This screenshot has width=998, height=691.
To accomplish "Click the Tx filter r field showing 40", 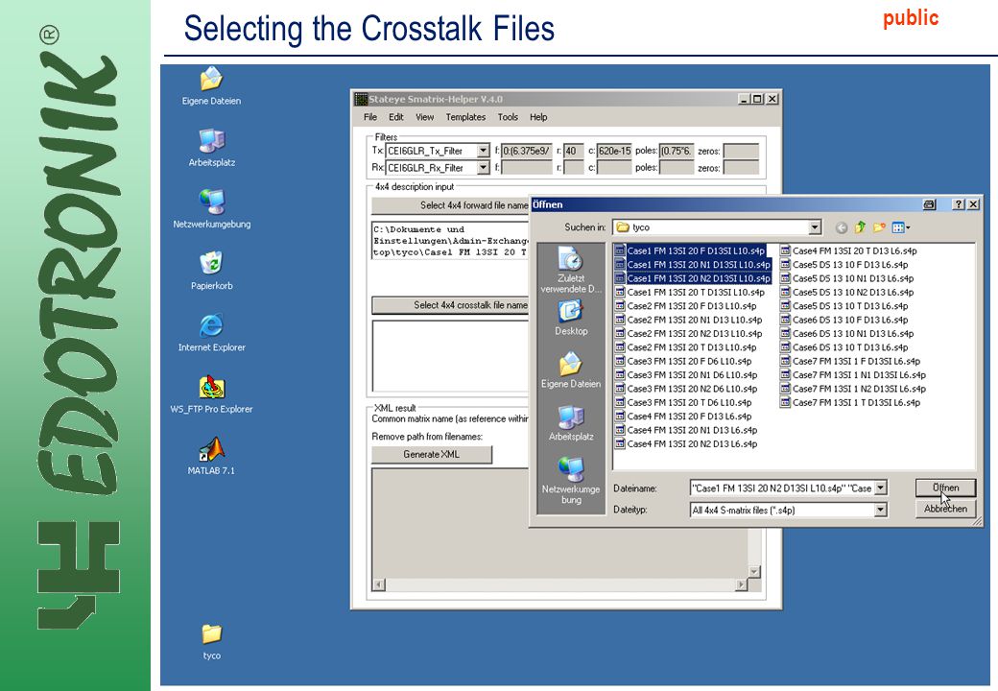I will pyautogui.click(x=574, y=151).
